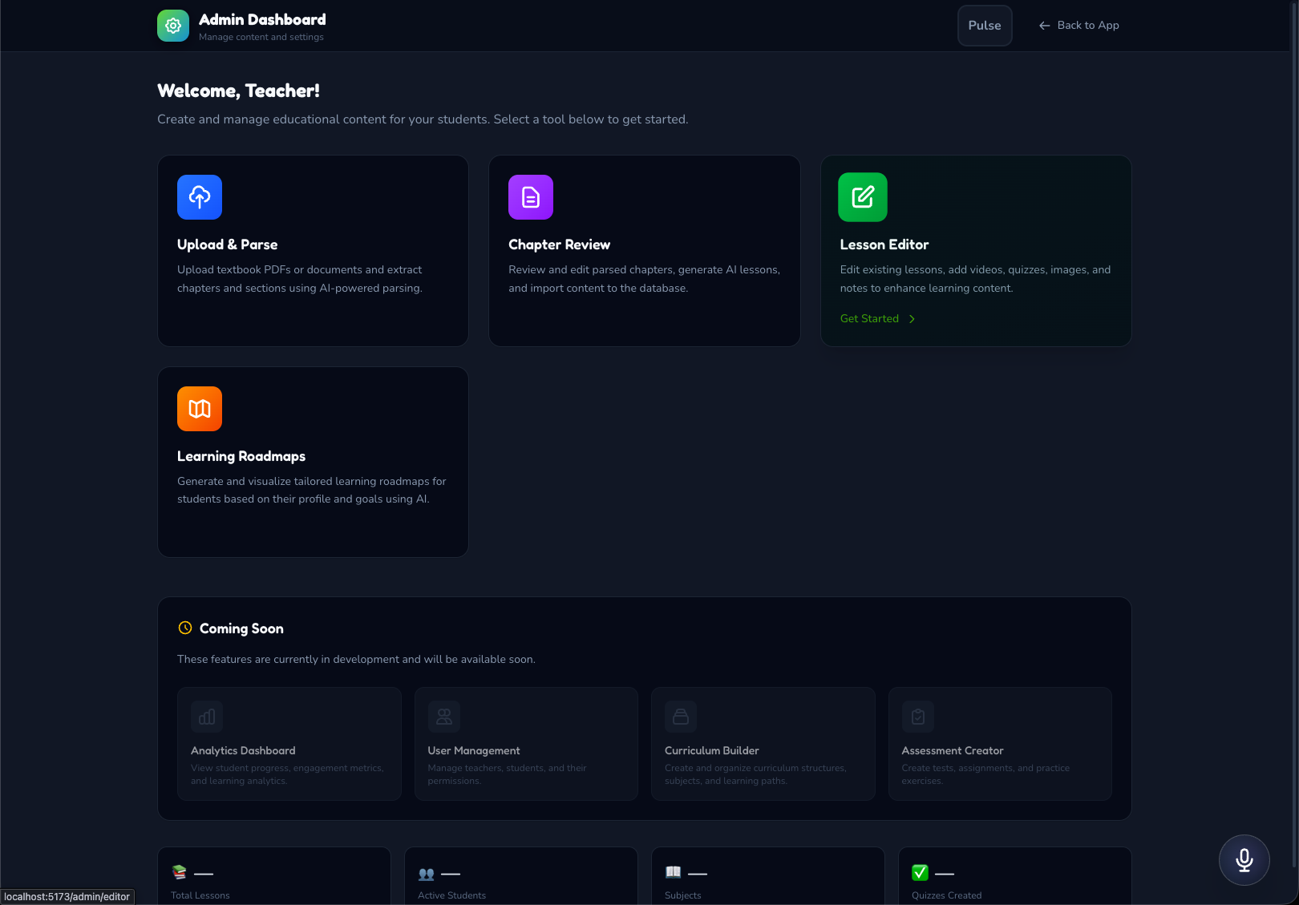Select the purple Chapter Review document icon
This screenshot has height=905, width=1299.
click(531, 197)
